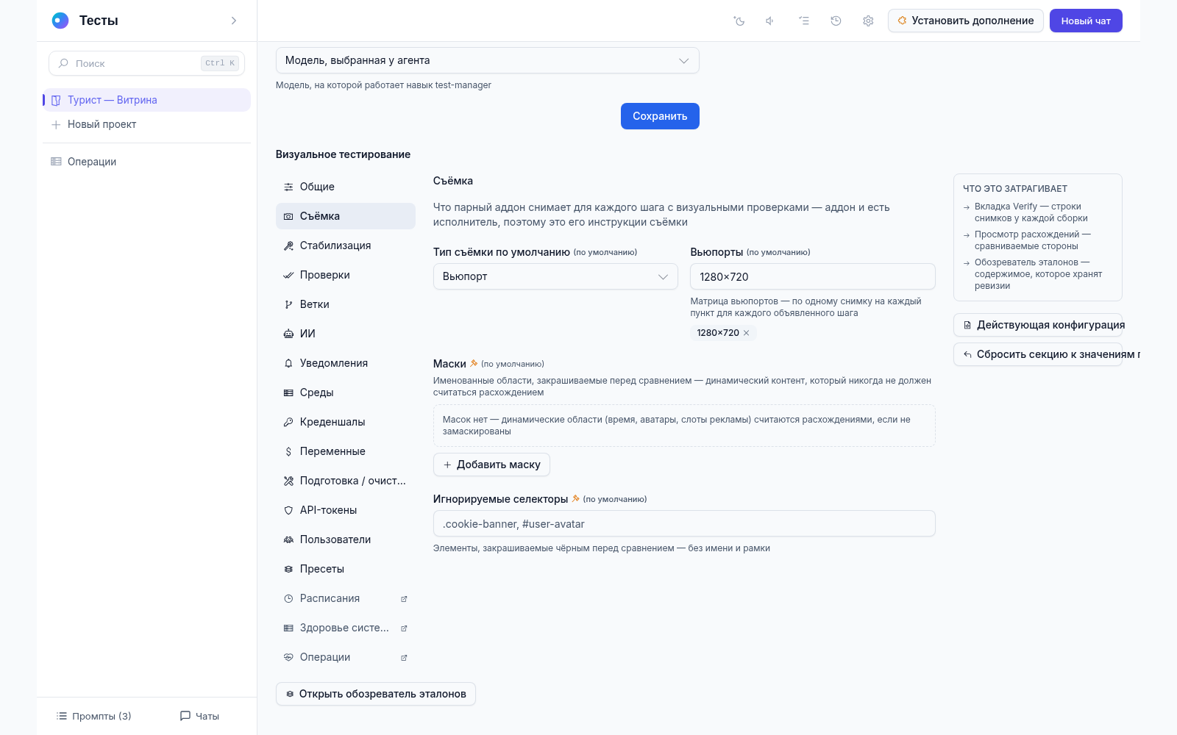The image size is (1177, 735).
Task: Click pin icon next to Маски
Action: click(x=474, y=363)
